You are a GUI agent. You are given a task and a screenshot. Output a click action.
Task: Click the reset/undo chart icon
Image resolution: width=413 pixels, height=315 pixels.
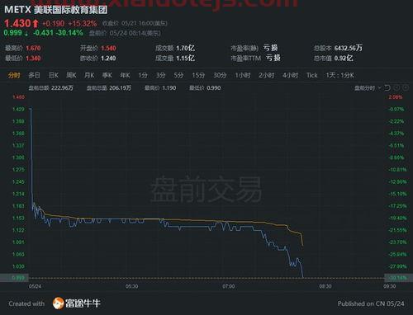click(x=387, y=87)
